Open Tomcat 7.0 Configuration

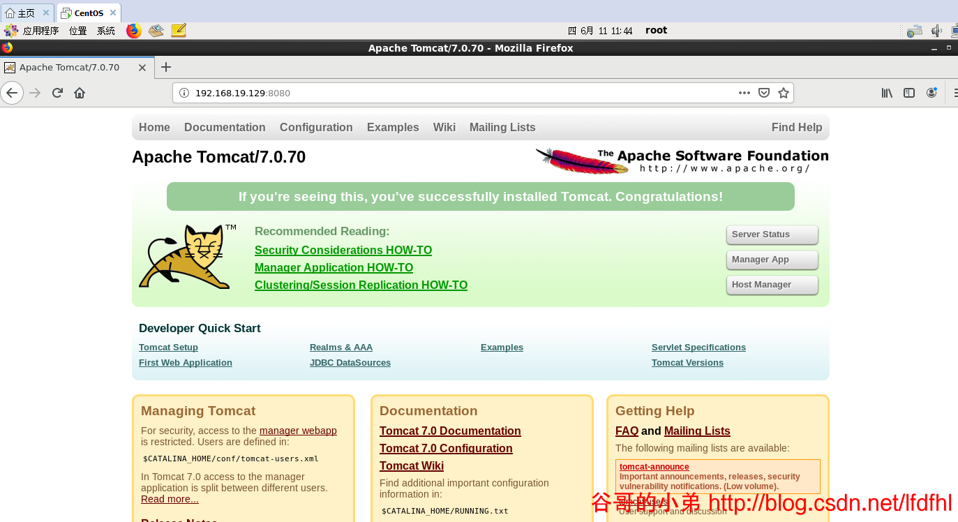click(446, 449)
